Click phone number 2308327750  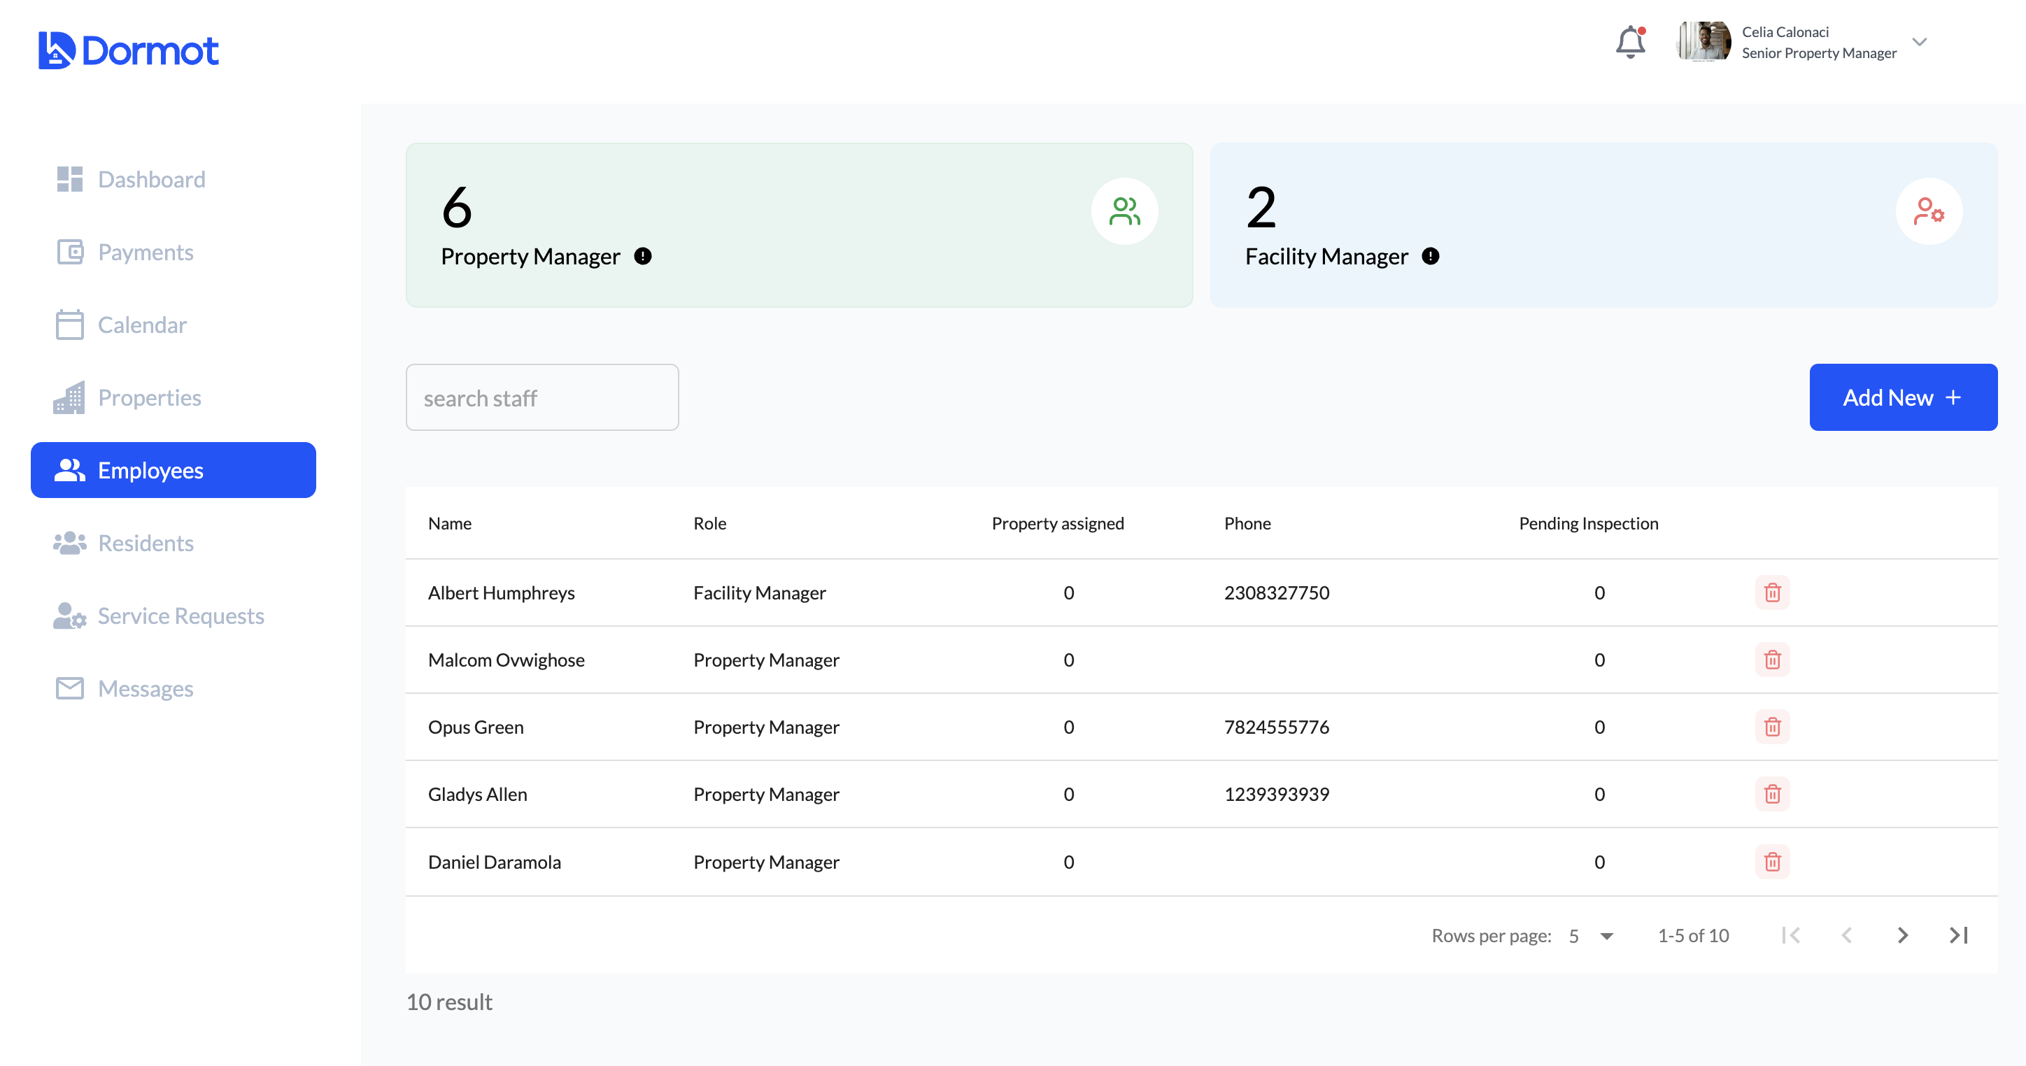[1277, 592]
